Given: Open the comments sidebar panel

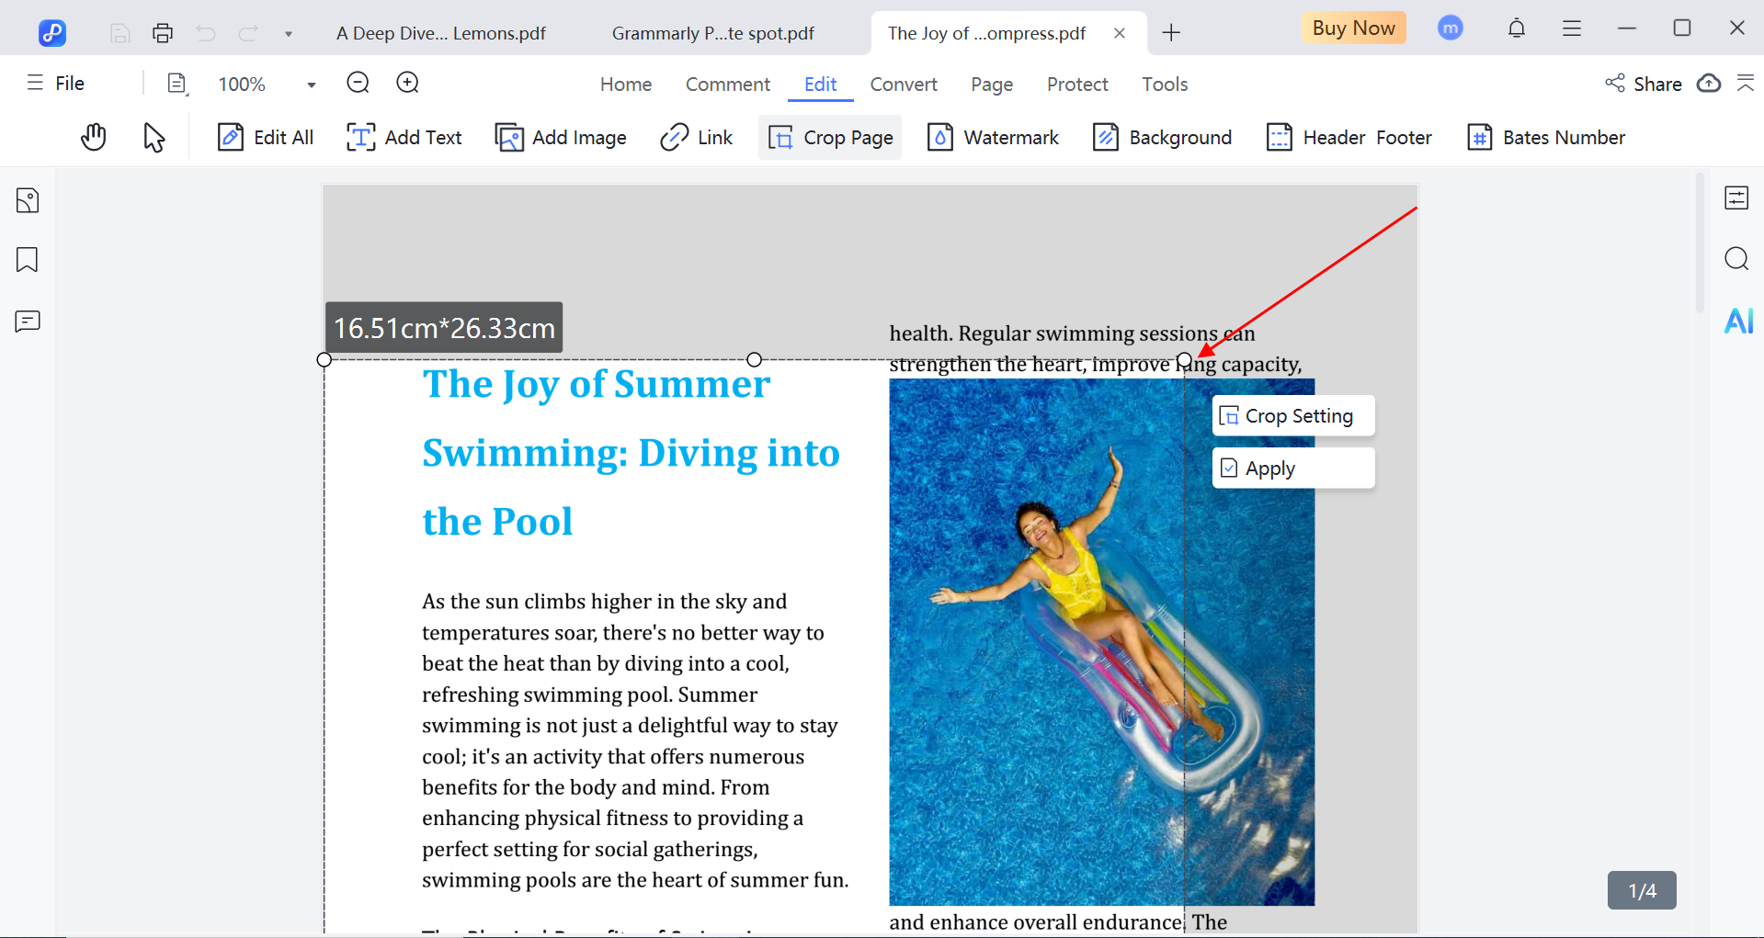Looking at the screenshot, I should [x=28, y=322].
